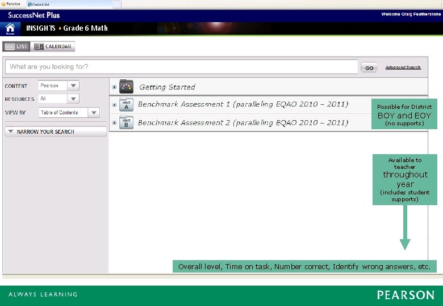The width and height of the screenshot is (443, 306).
Task: Open the Content dropdown showing Pearson
Action: click(58, 86)
